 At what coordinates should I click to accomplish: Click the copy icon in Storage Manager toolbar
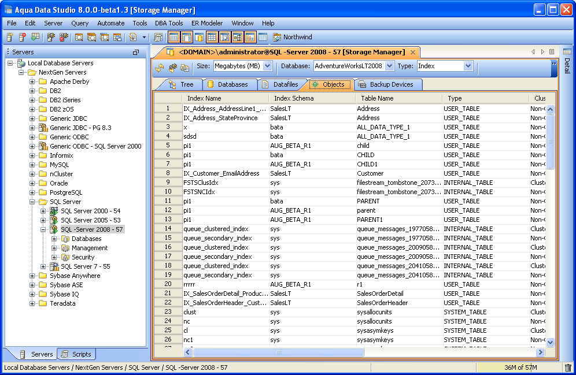coord(184,67)
